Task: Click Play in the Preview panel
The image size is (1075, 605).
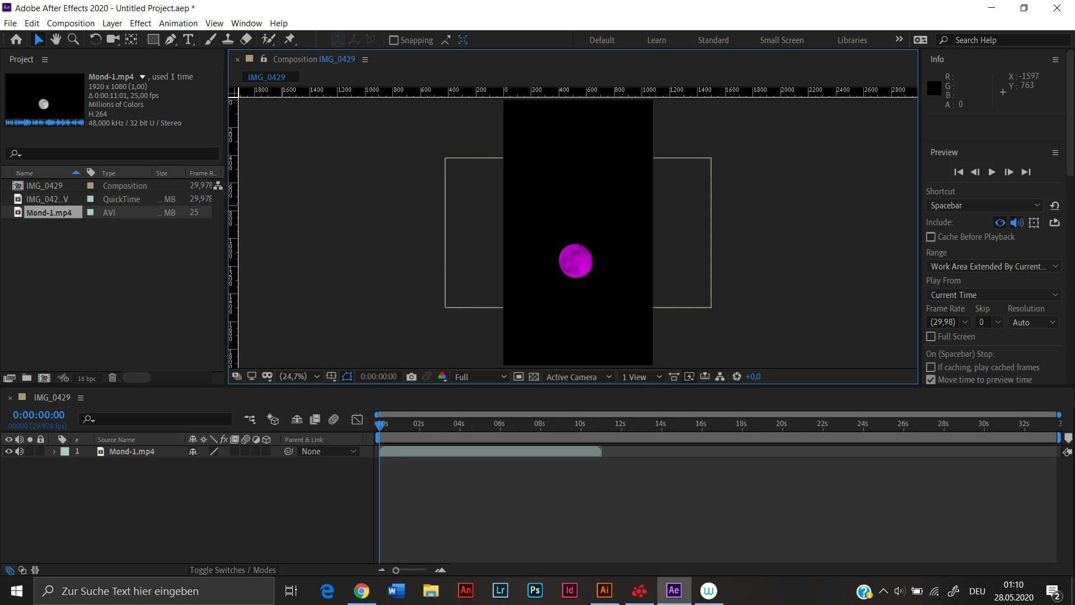Action: [x=992, y=172]
